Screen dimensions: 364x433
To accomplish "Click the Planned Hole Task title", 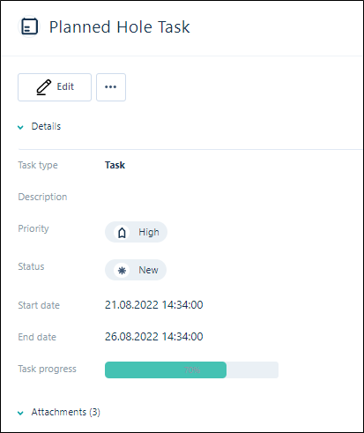I will 119,27.
